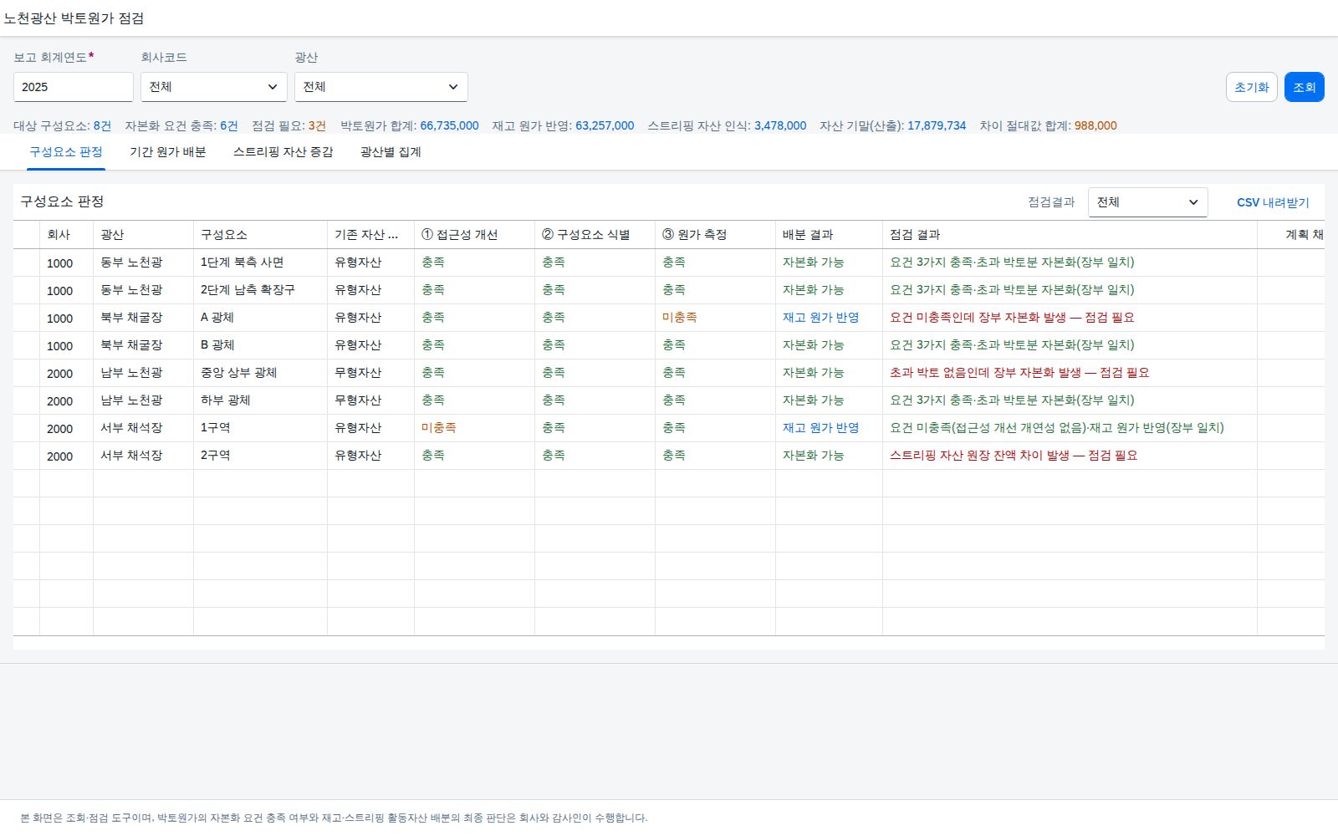Viewport: 1338px width, 836px height.
Task: Click 무형자산 in the 하부 광체 row
Action: [x=358, y=400]
